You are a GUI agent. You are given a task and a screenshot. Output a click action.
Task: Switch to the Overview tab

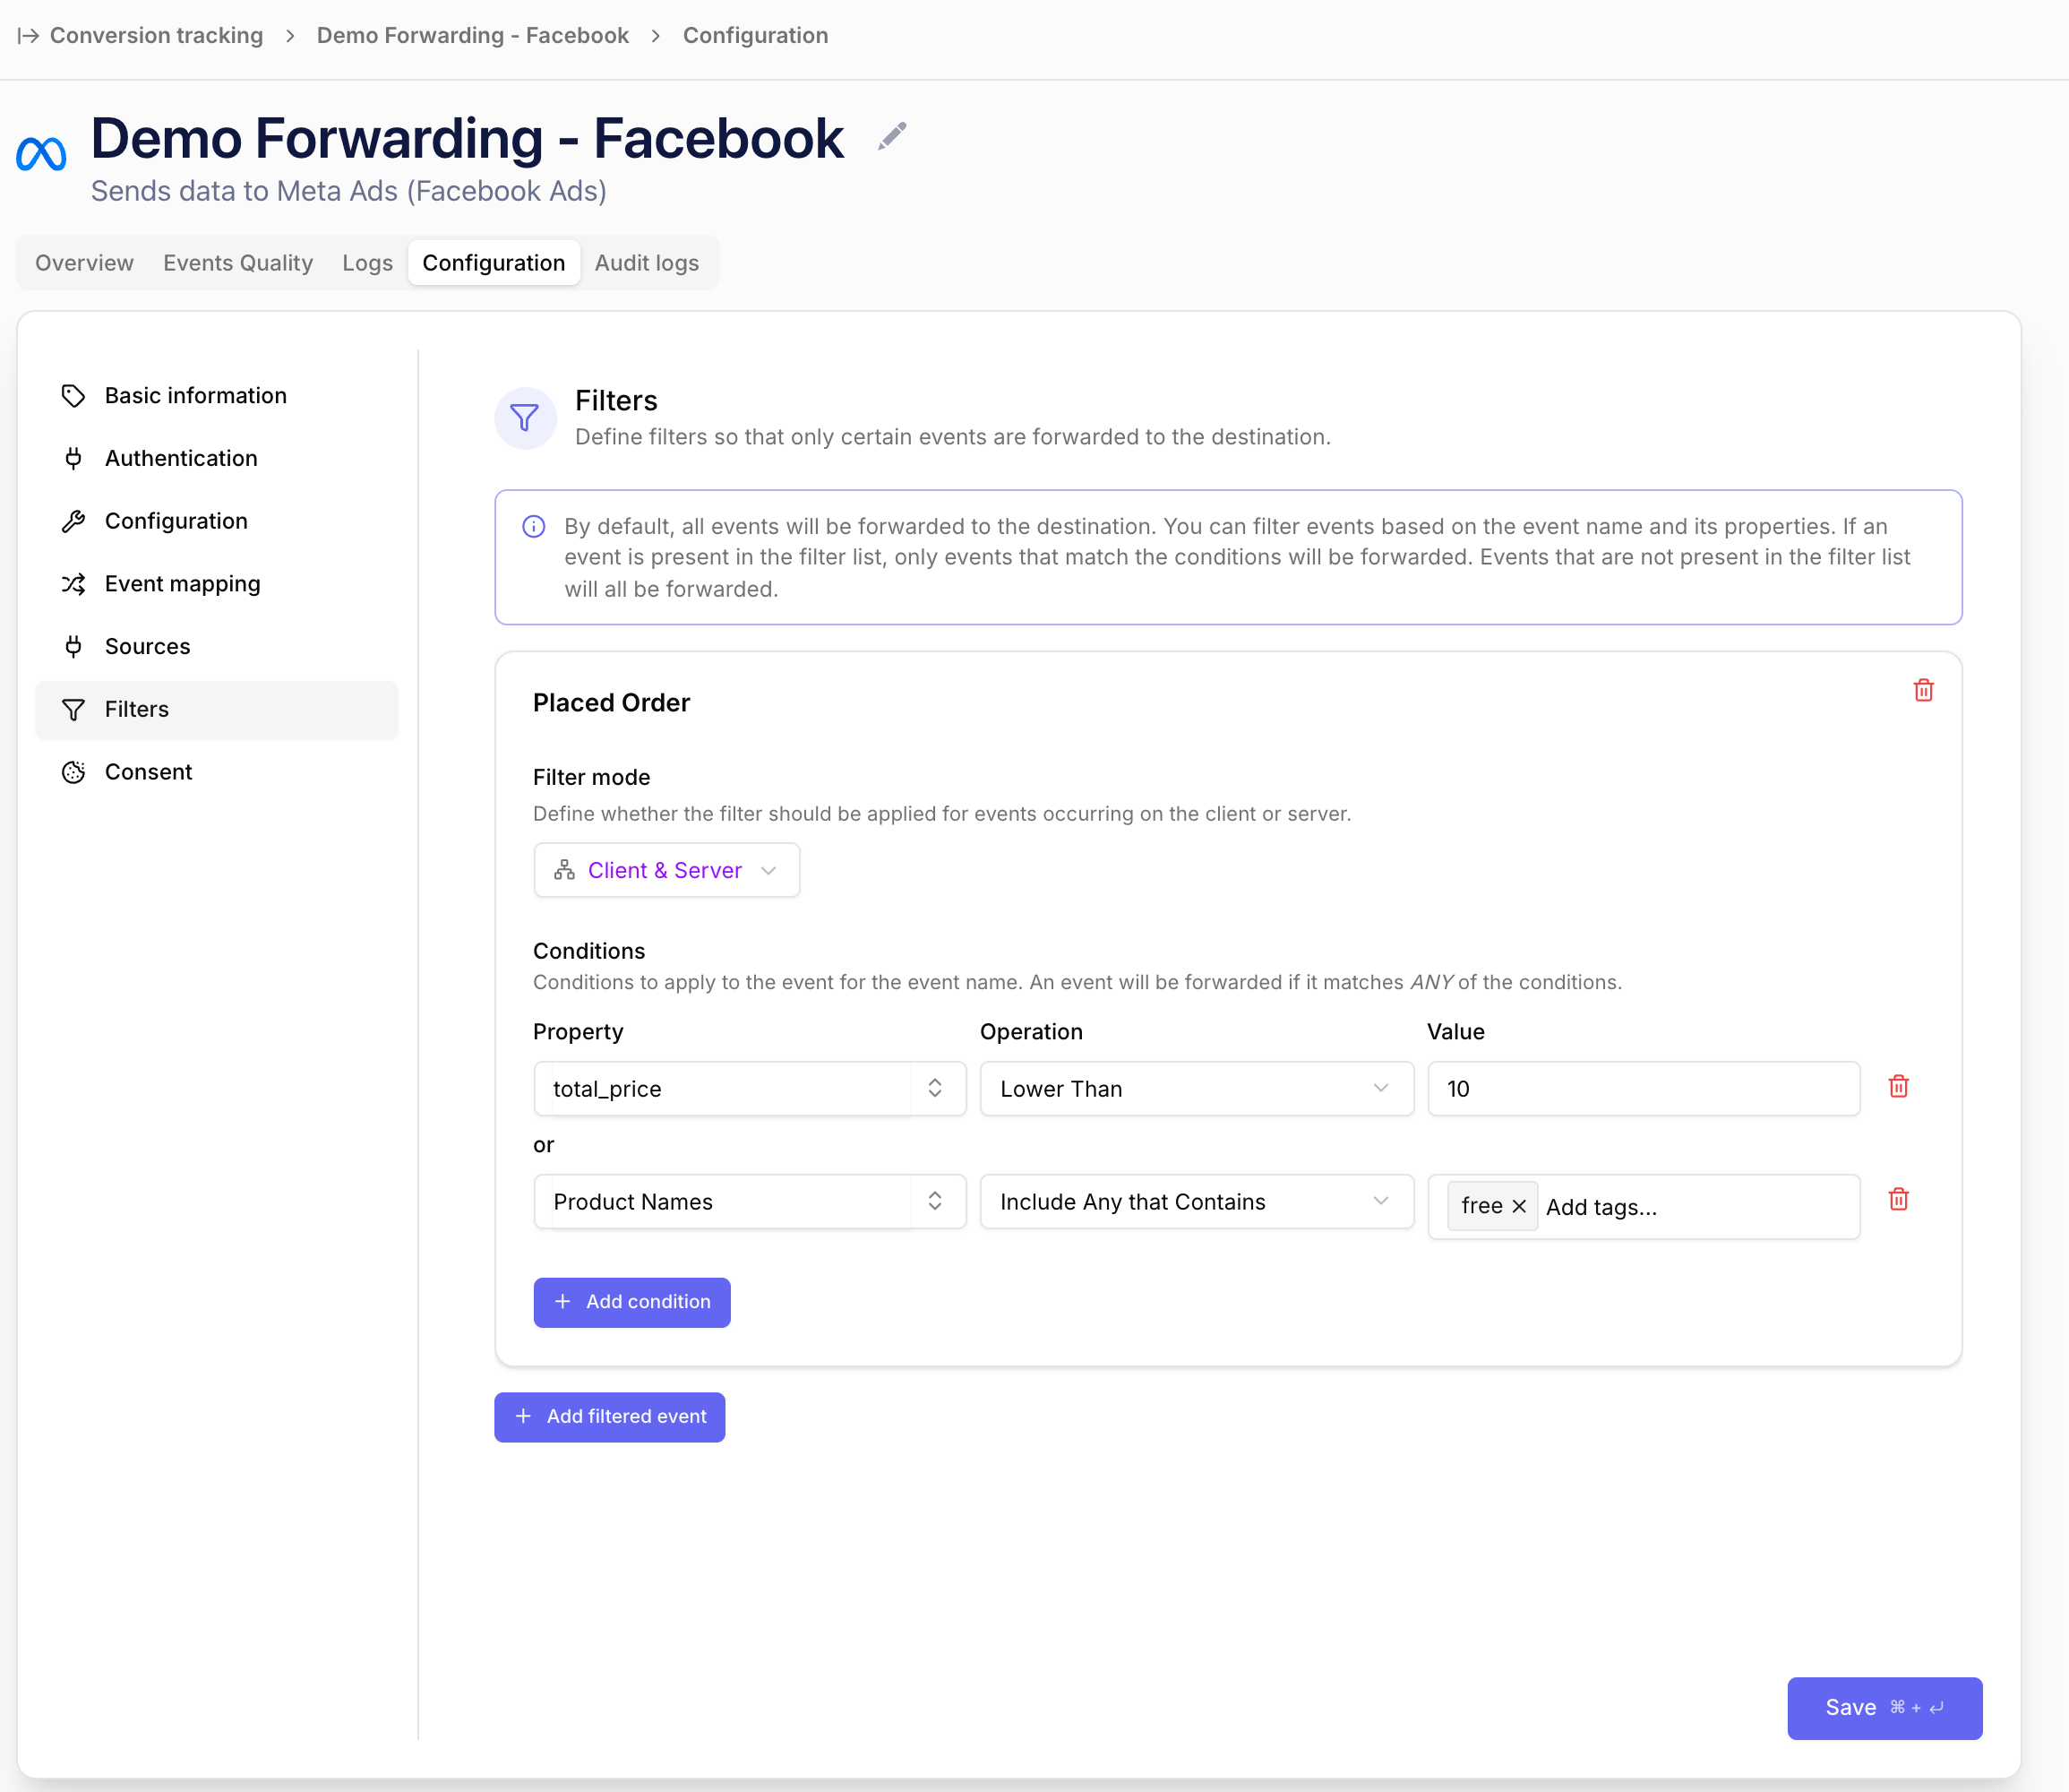coord(84,263)
